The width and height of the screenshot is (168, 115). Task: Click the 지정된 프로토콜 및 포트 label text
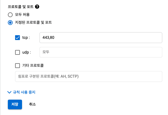33,22
